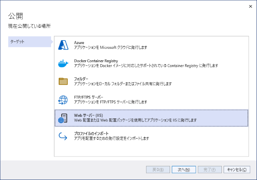
Task: Choose the フォルダー target label
Action: [x=81, y=79]
